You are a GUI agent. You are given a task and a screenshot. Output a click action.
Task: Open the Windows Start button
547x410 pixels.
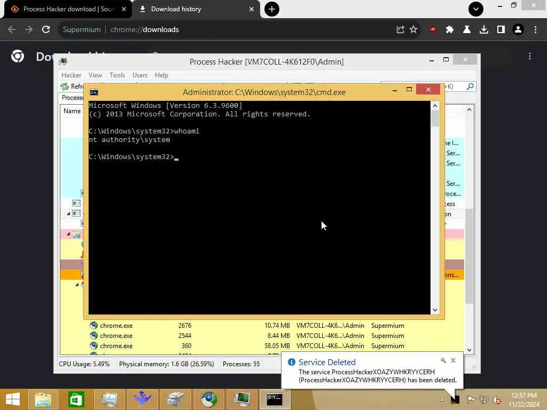(13, 399)
